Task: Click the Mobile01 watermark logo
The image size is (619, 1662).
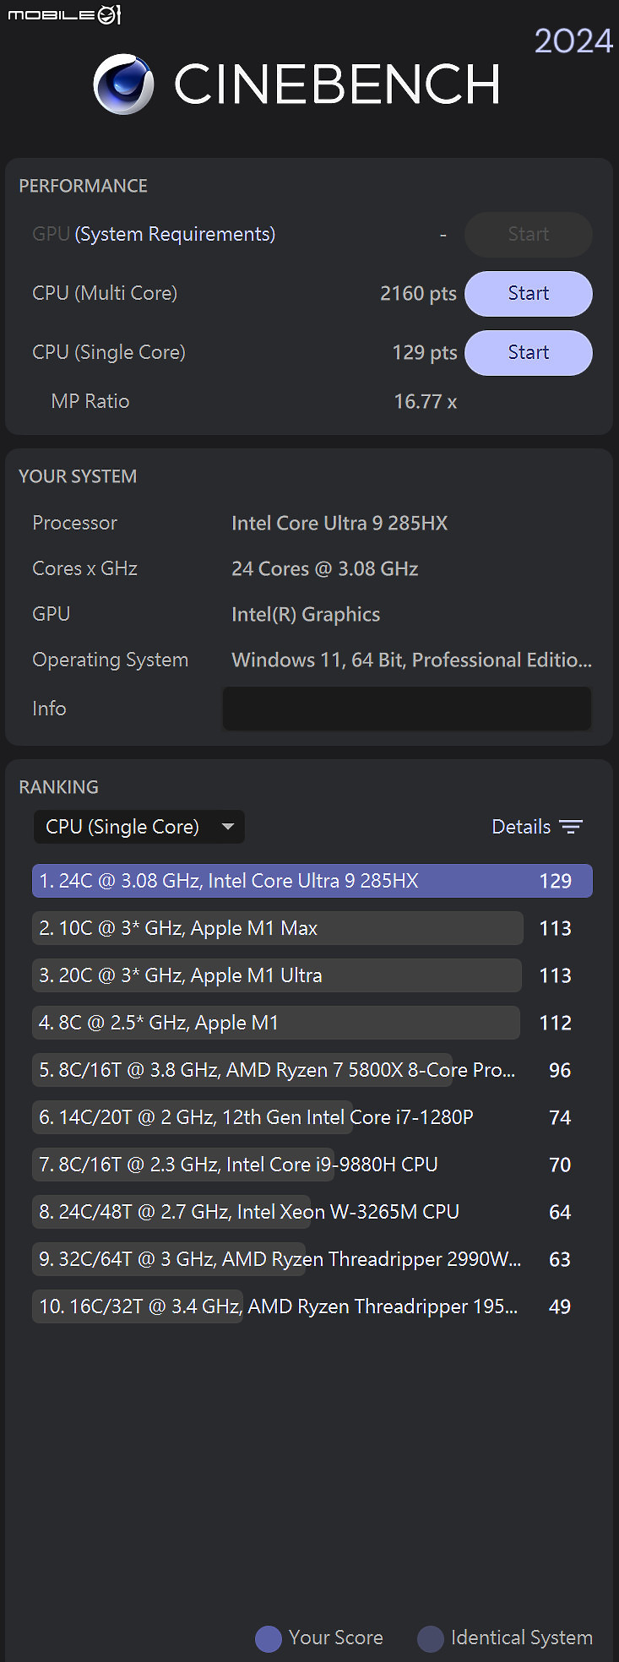Action: [x=65, y=14]
